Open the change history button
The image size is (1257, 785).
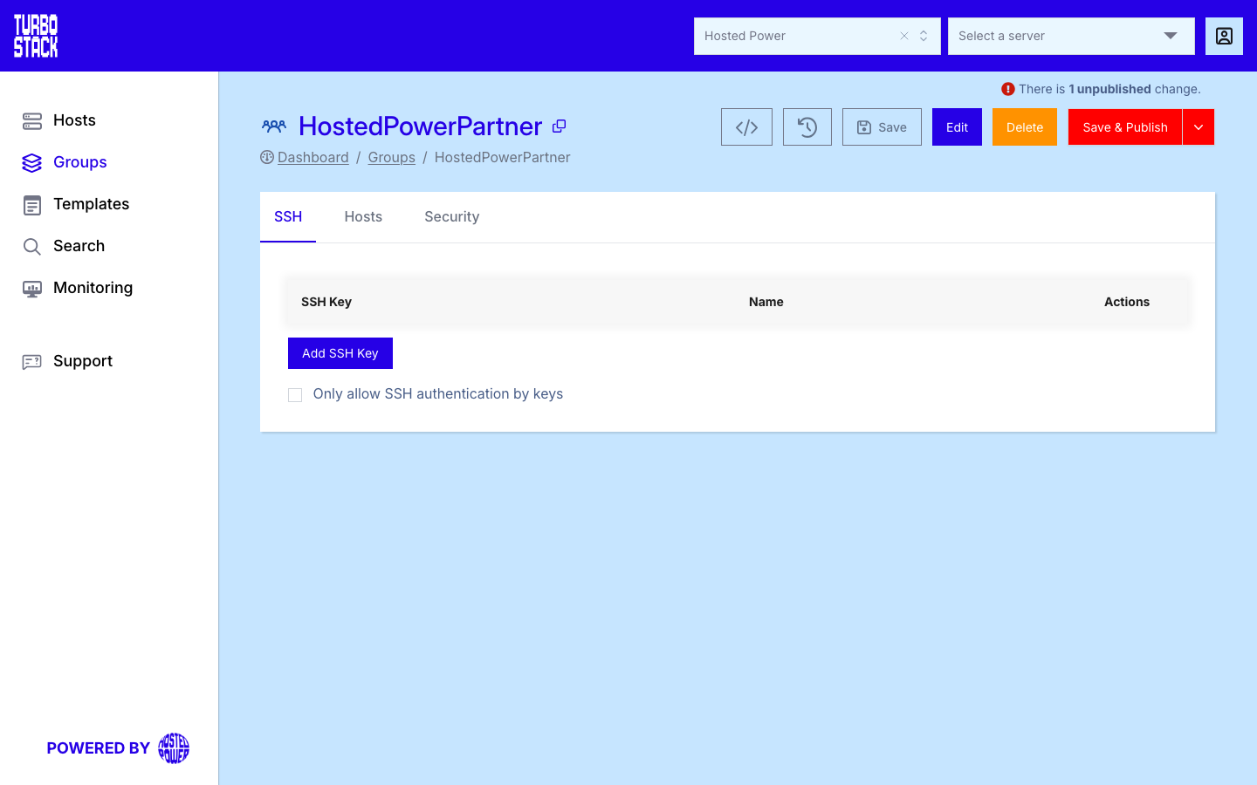point(807,127)
